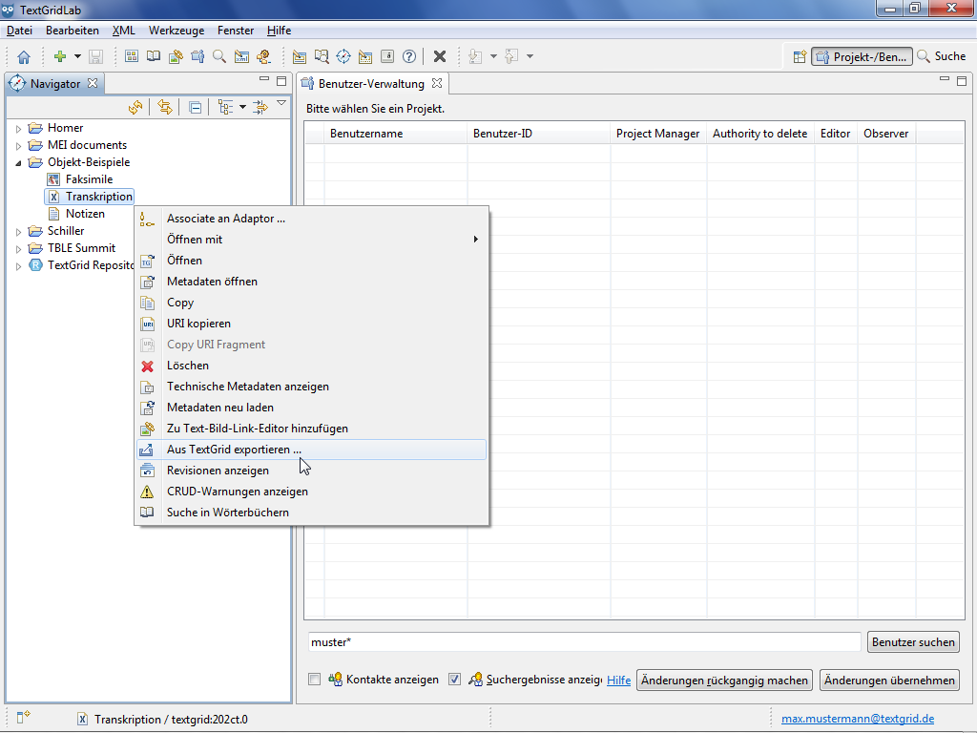Click the black X icon in toolbar
The image size is (977, 733).
440,56
